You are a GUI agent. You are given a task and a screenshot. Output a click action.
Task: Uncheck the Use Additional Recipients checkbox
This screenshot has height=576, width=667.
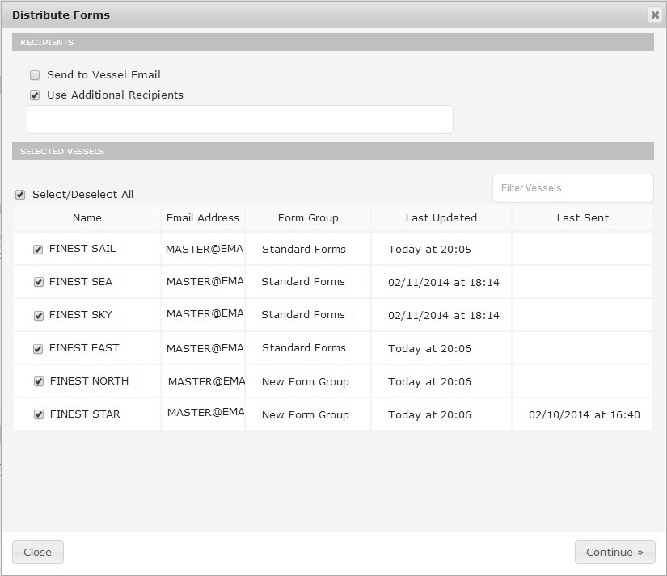click(x=34, y=95)
